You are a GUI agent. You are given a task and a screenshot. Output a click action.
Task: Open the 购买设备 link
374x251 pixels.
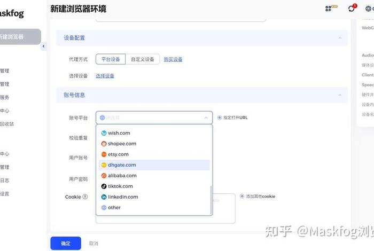point(173,59)
